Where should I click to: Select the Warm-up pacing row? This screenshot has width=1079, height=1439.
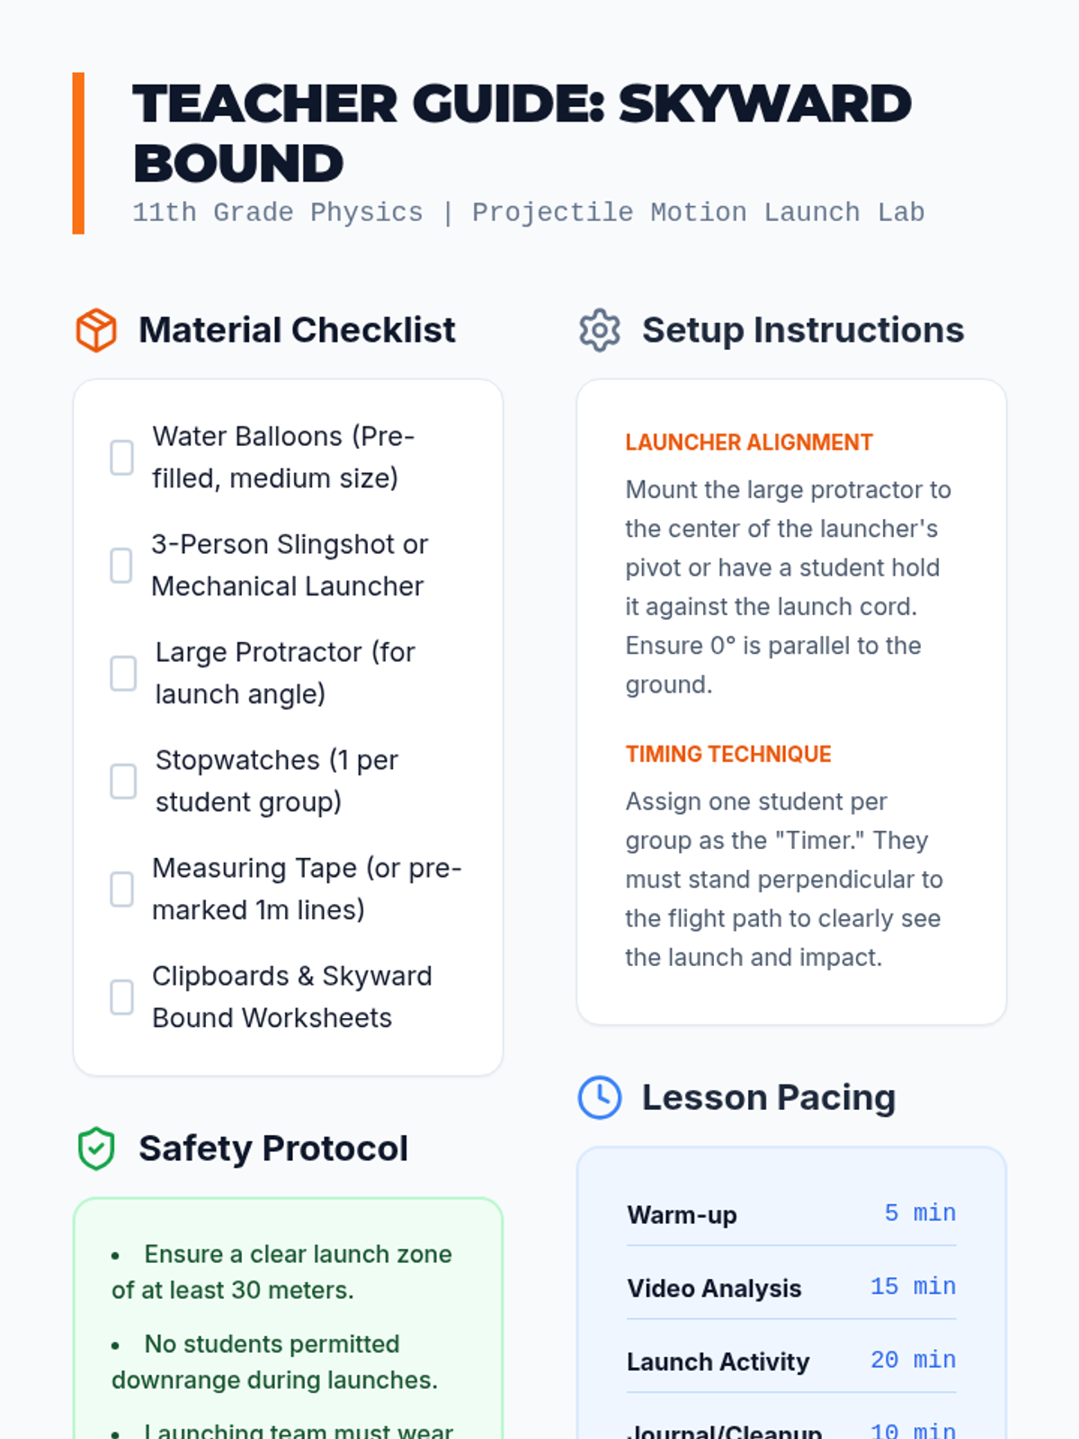[791, 1214]
